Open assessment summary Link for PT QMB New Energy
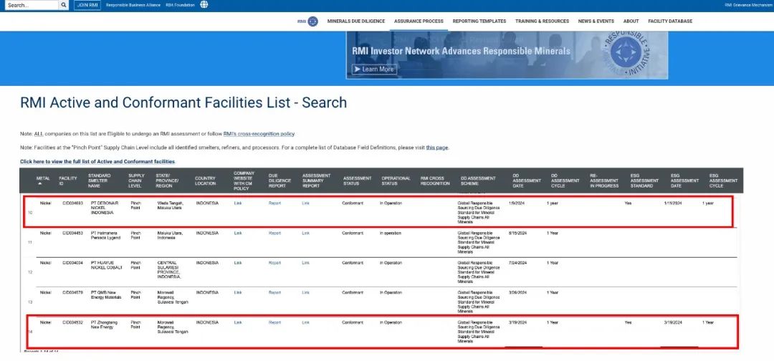Viewport: 774px width, 361px height. point(305,292)
